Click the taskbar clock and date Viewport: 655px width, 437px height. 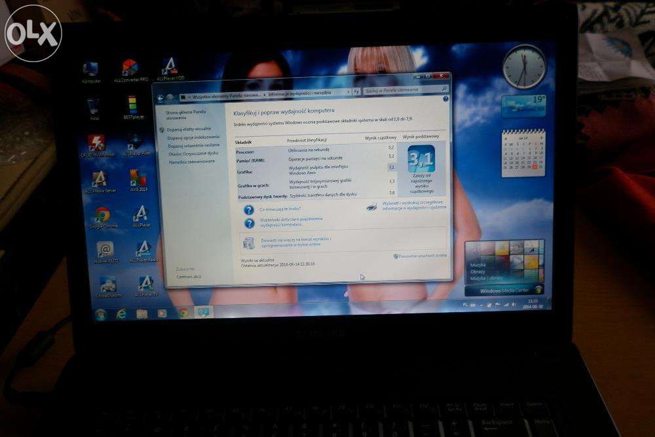(532, 304)
